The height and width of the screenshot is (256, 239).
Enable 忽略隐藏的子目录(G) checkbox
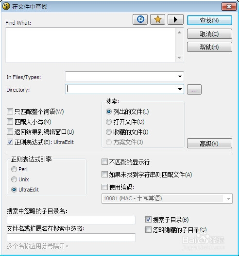148,230
